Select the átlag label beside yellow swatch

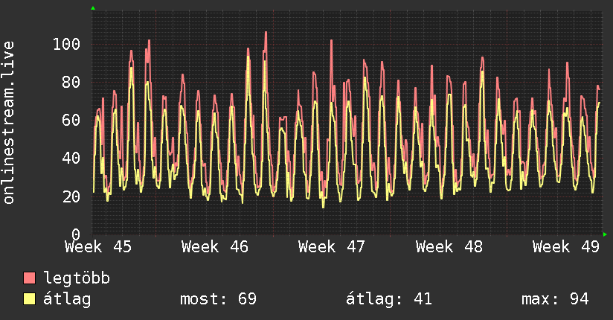(68, 300)
